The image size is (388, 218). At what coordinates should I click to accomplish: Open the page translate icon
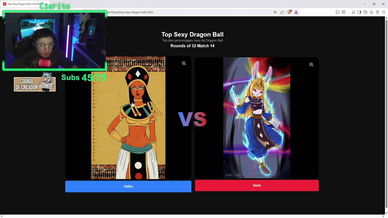275,12
